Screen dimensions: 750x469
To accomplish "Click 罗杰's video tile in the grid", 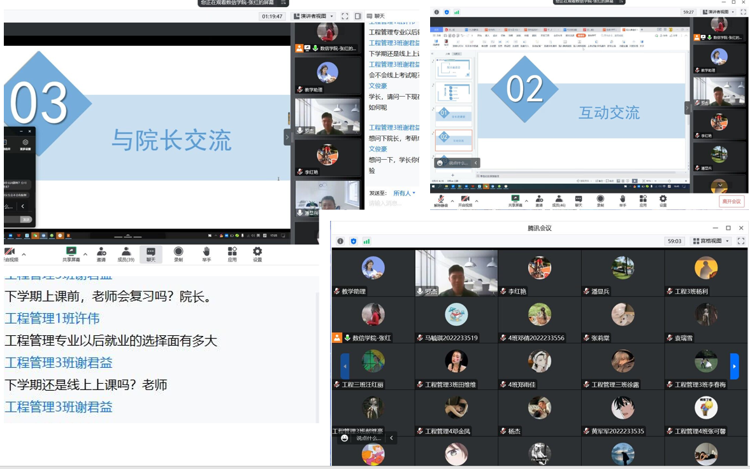I will pos(456,272).
